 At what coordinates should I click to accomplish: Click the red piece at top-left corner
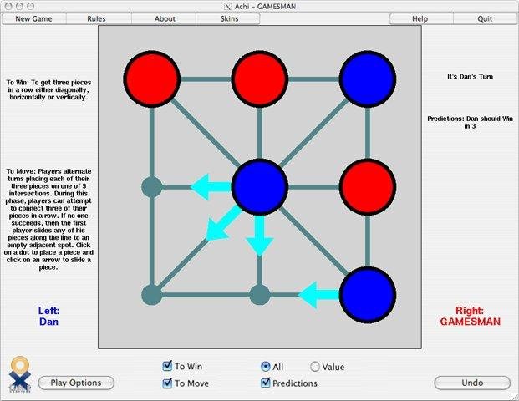(152, 79)
